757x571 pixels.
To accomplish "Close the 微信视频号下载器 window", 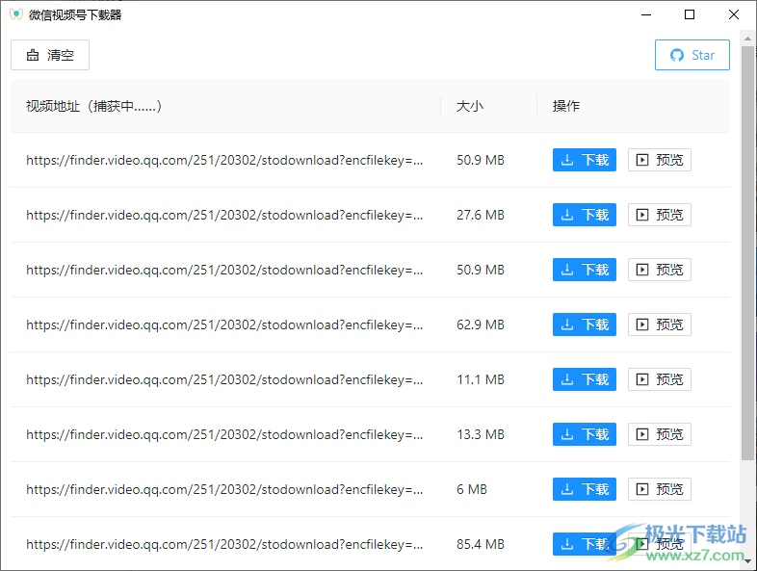I will click(733, 15).
